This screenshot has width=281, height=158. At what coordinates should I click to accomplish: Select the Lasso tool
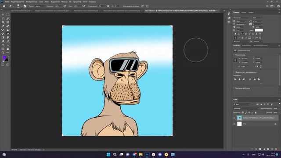3,18
